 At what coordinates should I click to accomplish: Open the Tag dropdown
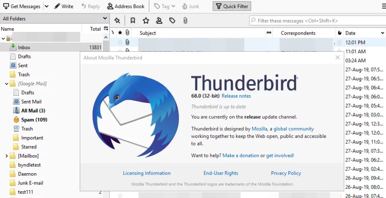[165, 6]
